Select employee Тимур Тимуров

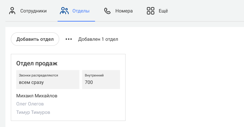point(33,112)
